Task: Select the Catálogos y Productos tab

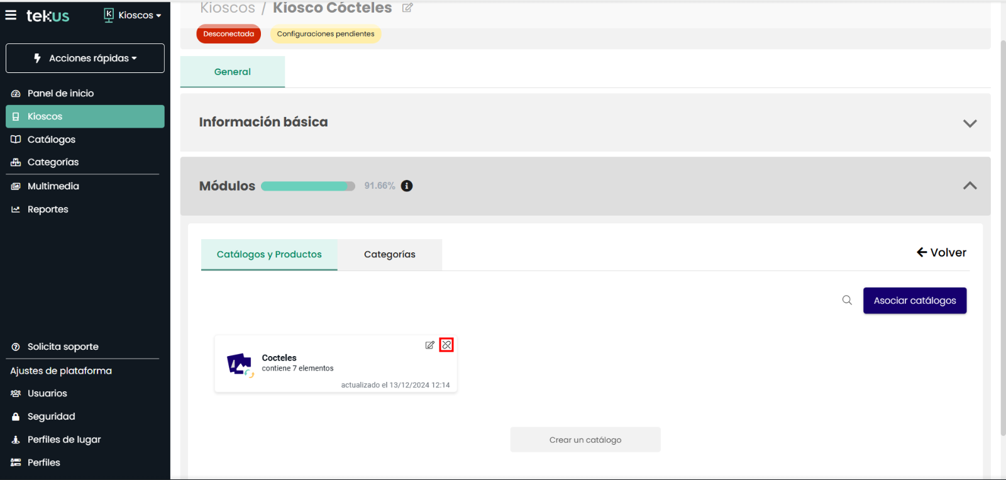Action: click(x=269, y=254)
